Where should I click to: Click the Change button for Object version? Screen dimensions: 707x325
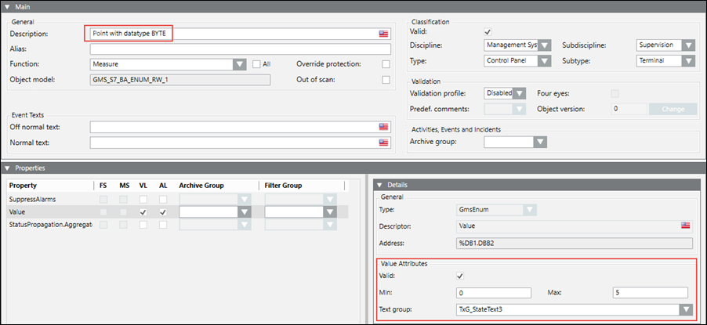point(674,109)
